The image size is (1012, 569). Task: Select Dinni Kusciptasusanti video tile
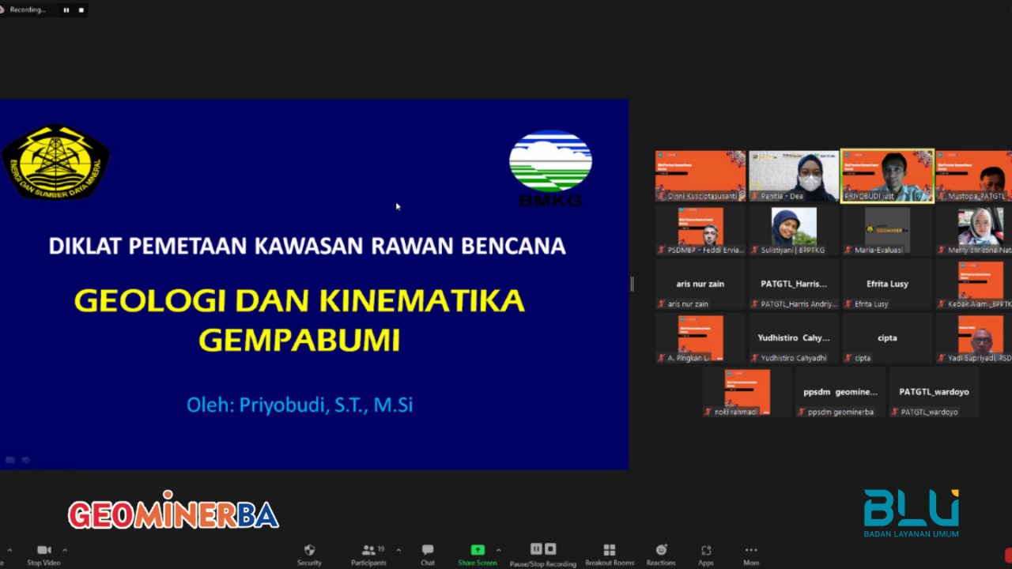click(x=700, y=175)
